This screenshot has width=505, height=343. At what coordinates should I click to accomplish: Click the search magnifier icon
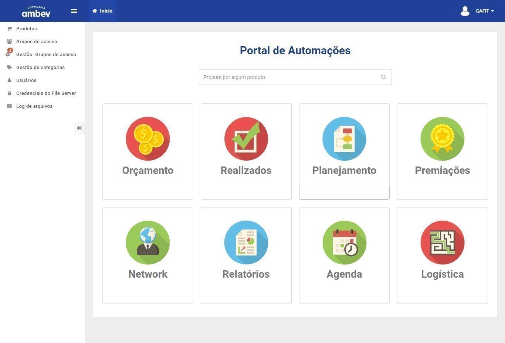coord(383,77)
